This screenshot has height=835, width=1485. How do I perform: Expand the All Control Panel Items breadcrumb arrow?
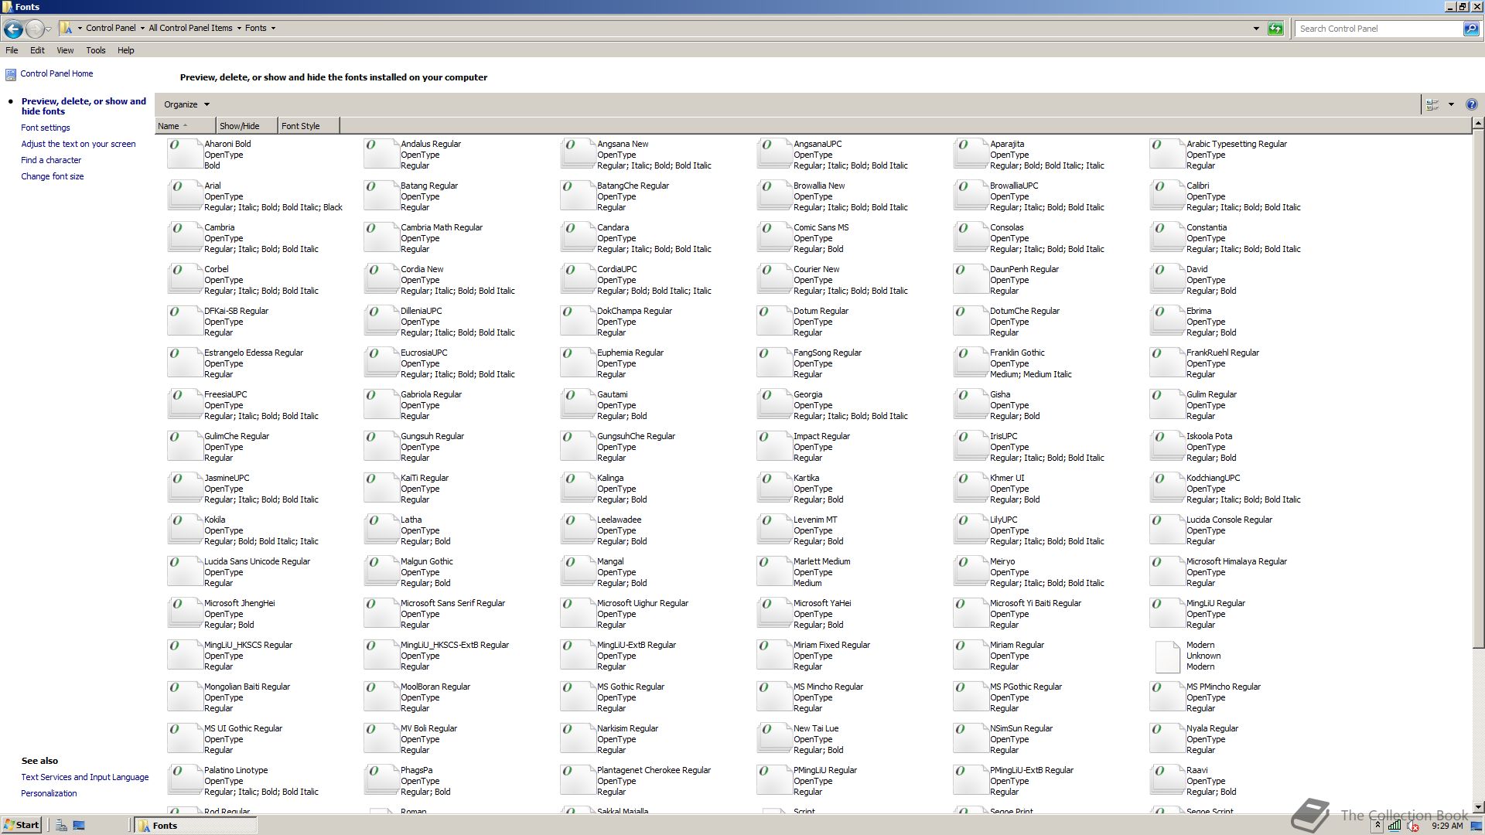click(x=239, y=29)
